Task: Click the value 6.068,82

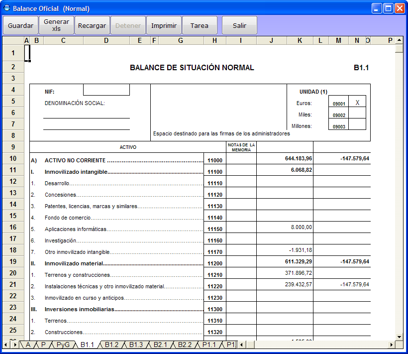Action: (x=302, y=170)
